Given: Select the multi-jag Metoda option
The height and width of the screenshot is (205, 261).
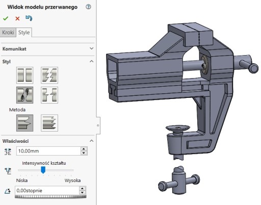Looking at the screenshot, I should (49, 123).
